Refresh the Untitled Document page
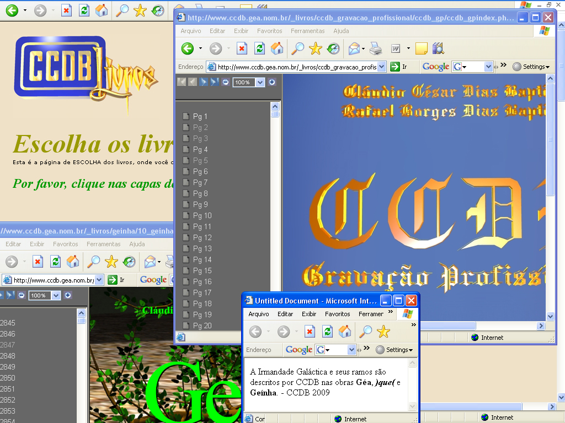Viewport: 565px width, 423px height. pyautogui.click(x=327, y=331)
